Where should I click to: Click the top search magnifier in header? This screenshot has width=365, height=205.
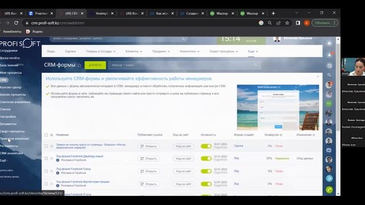click(x=183, y=39)
